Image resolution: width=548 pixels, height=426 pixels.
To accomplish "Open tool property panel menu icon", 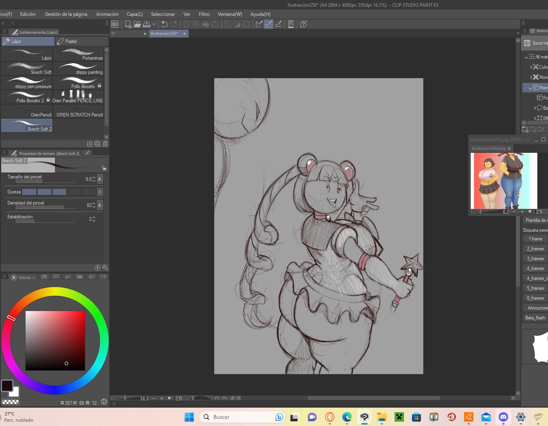I will tap(4, 153).
